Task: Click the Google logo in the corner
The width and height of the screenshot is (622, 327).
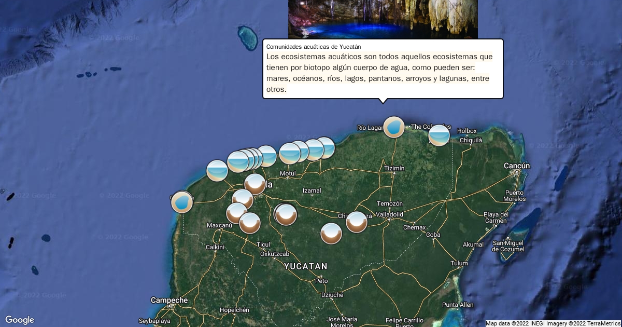Action: click(x=20, y=320)
